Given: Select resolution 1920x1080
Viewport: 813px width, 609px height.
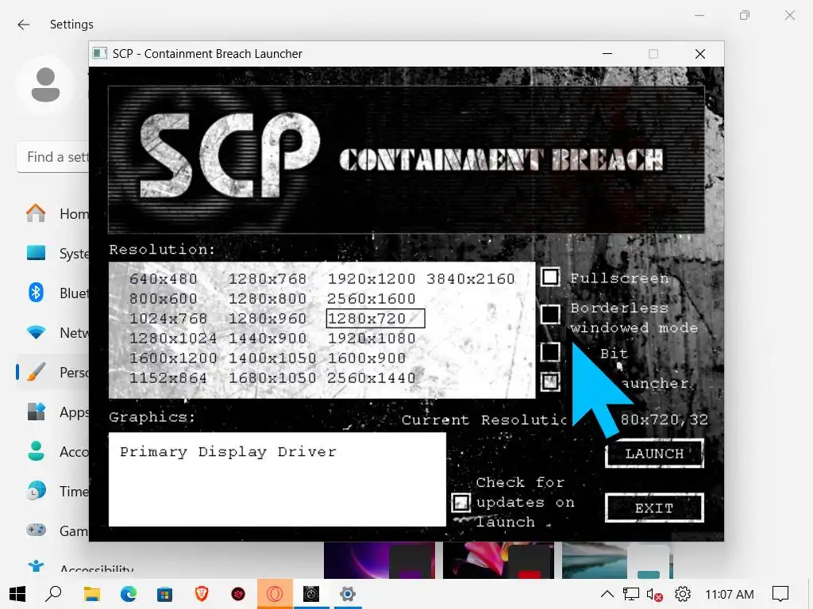Looking at the screenshot, I should [x=372, y=339].
